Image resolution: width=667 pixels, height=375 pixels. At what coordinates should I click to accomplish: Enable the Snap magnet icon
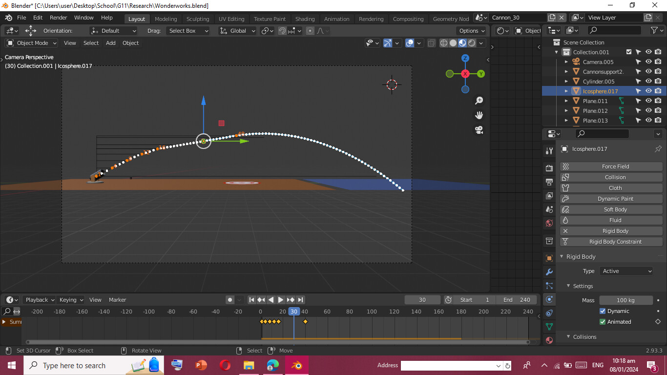point(282,31)
